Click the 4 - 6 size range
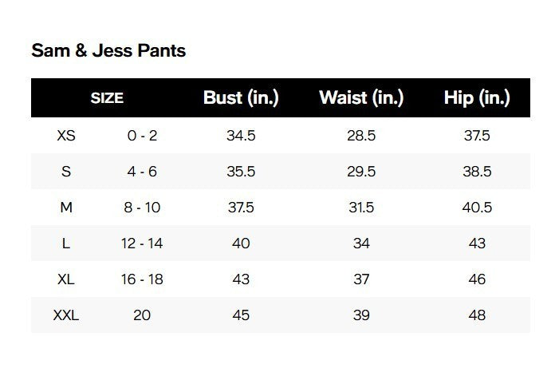This screenshot has width=555, height=384. (142, 172)
